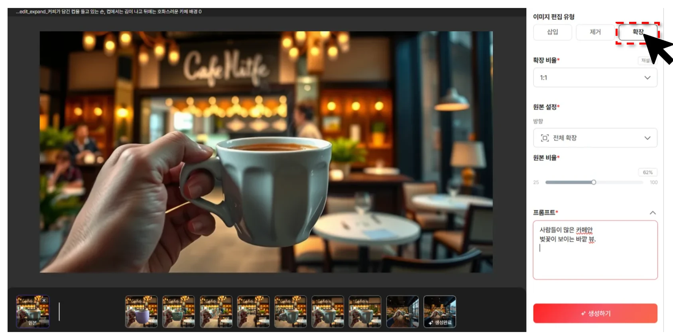Image resolution: width=673 pixels, height=334 pixels.
Task: Open the second result thumbnail with green mug
Action: [179, 312]
